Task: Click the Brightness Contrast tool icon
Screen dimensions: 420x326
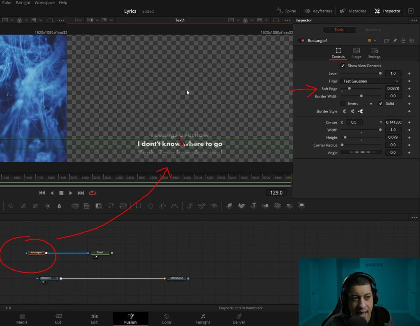Action: pyautogui.click(x=48, y=206)
